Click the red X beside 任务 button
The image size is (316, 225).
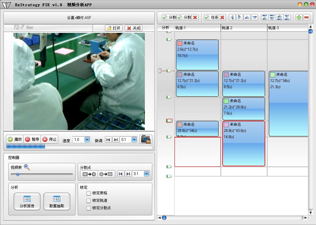[x=222, y=17]
